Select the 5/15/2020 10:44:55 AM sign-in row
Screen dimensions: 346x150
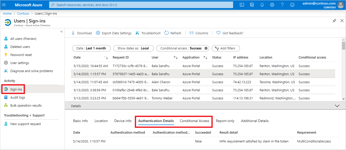203,66
